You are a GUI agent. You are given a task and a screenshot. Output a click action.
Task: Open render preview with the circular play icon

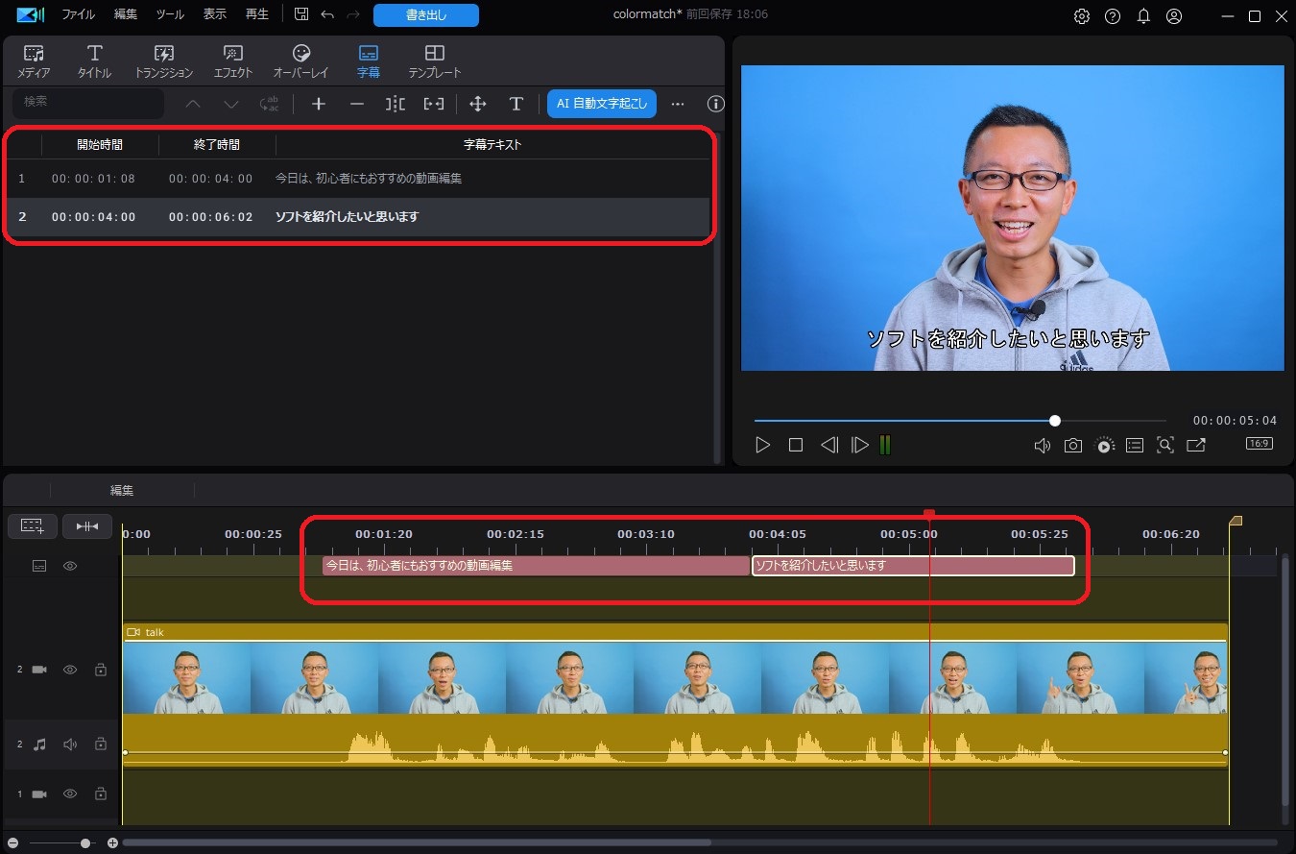(1104, 445)
